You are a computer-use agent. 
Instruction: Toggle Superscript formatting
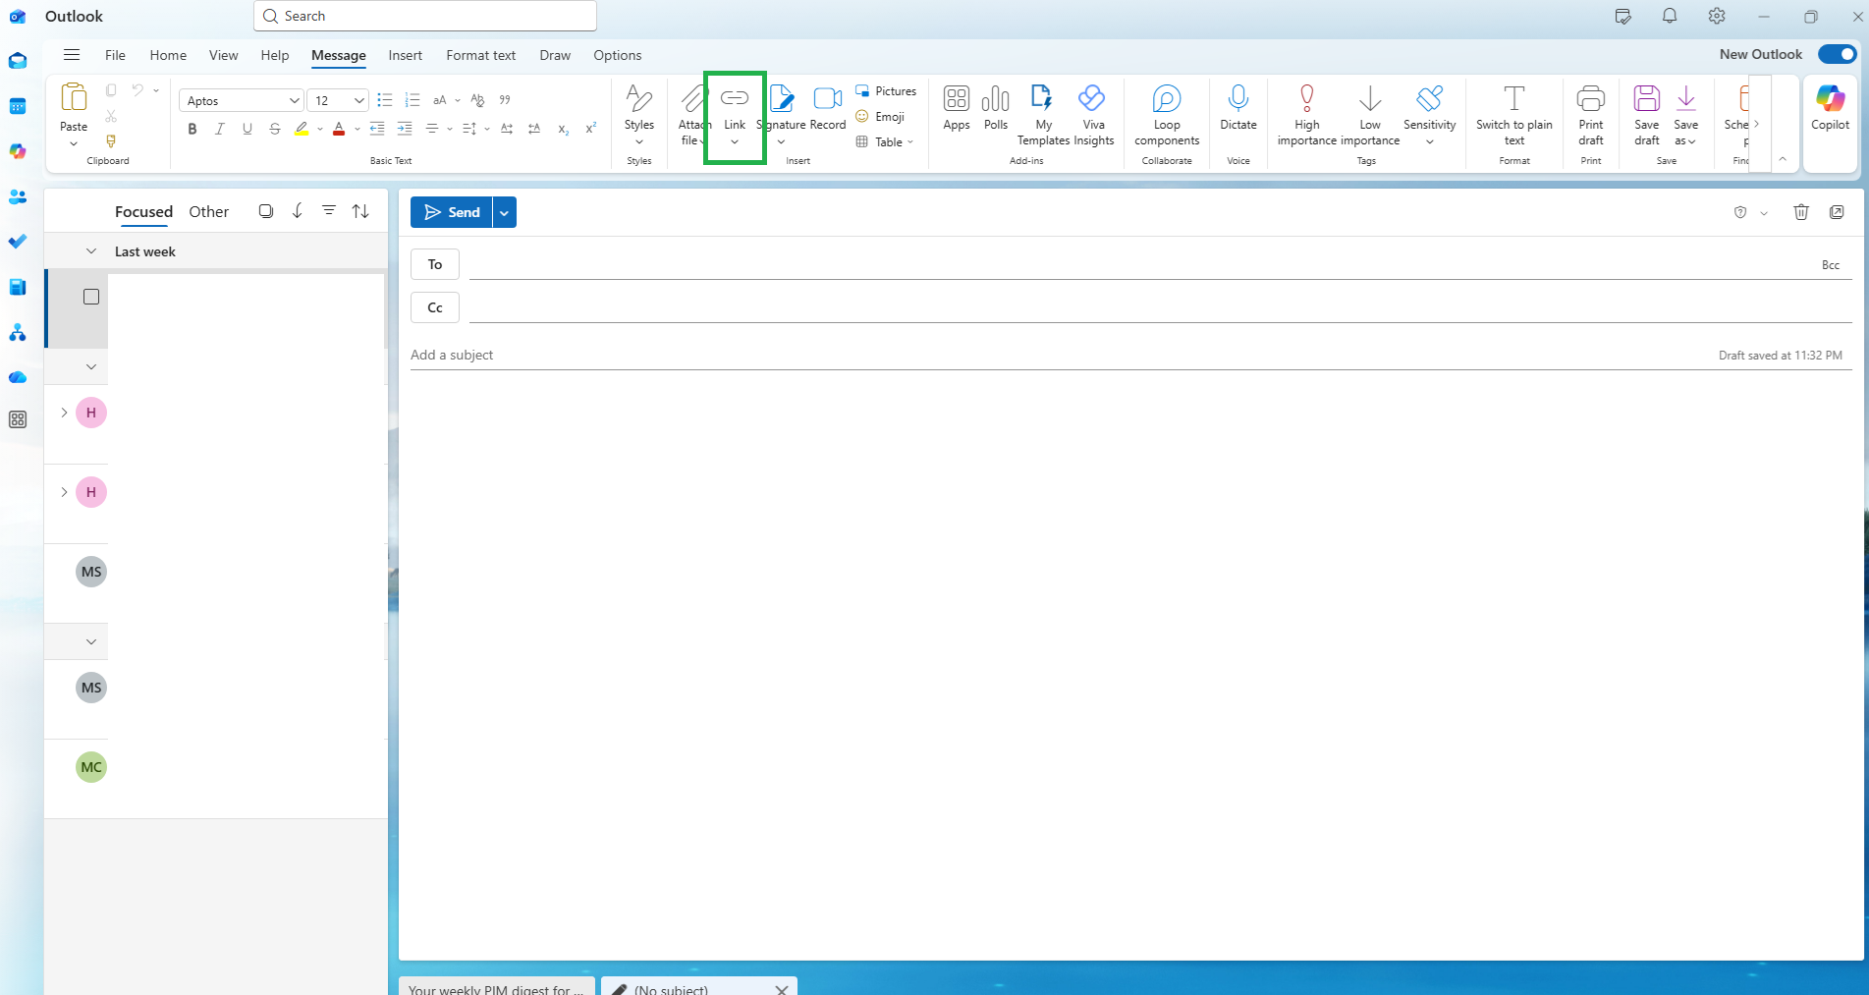tap(591, 129)
